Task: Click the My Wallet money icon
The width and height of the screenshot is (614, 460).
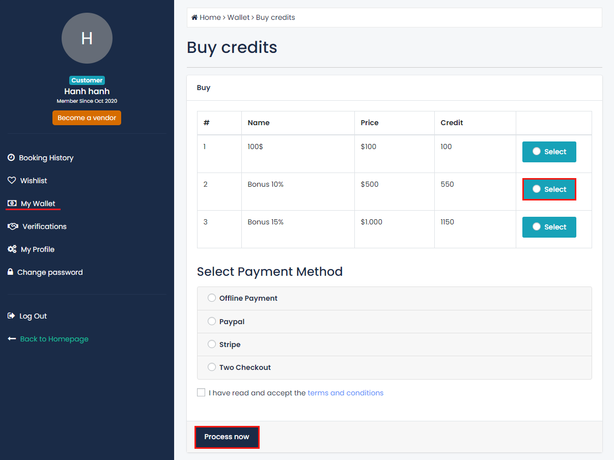Action: (12, 204)
